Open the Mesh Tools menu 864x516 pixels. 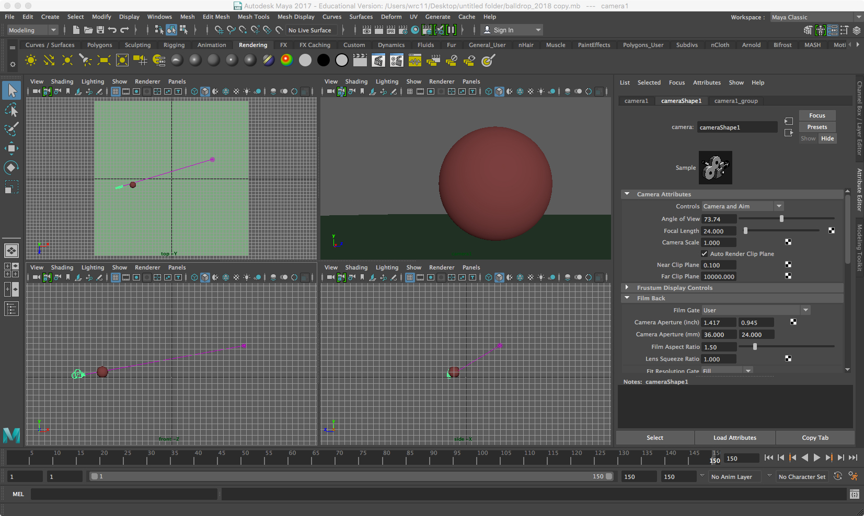[x=253, y=17]
